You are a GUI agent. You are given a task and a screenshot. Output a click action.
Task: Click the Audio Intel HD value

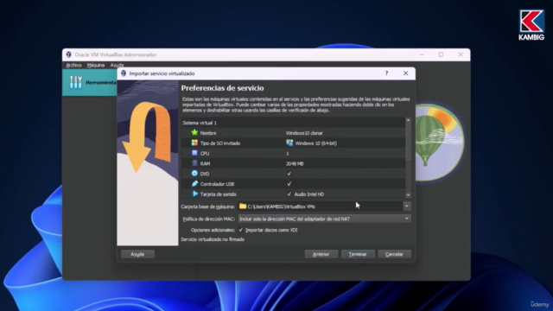pyautogui.click(x=309, y=194)
